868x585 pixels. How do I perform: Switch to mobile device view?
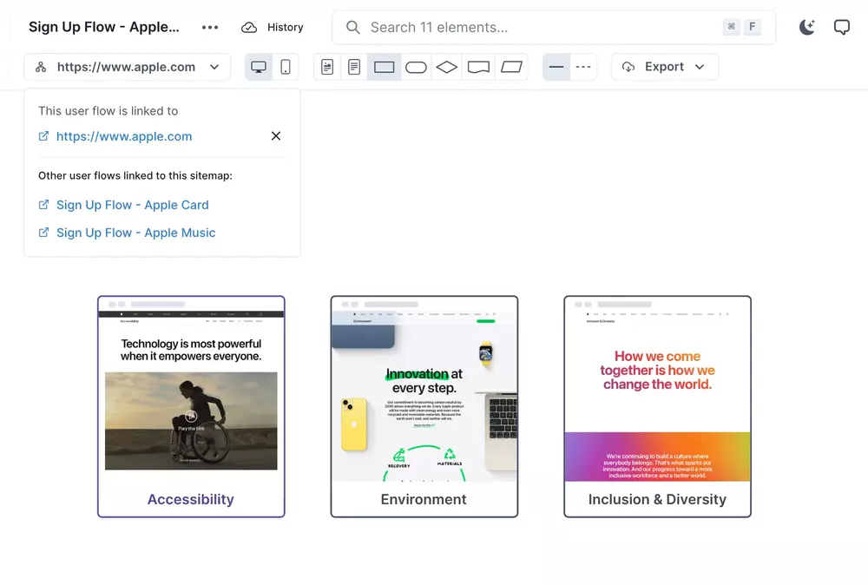click(x=285, y=67)
